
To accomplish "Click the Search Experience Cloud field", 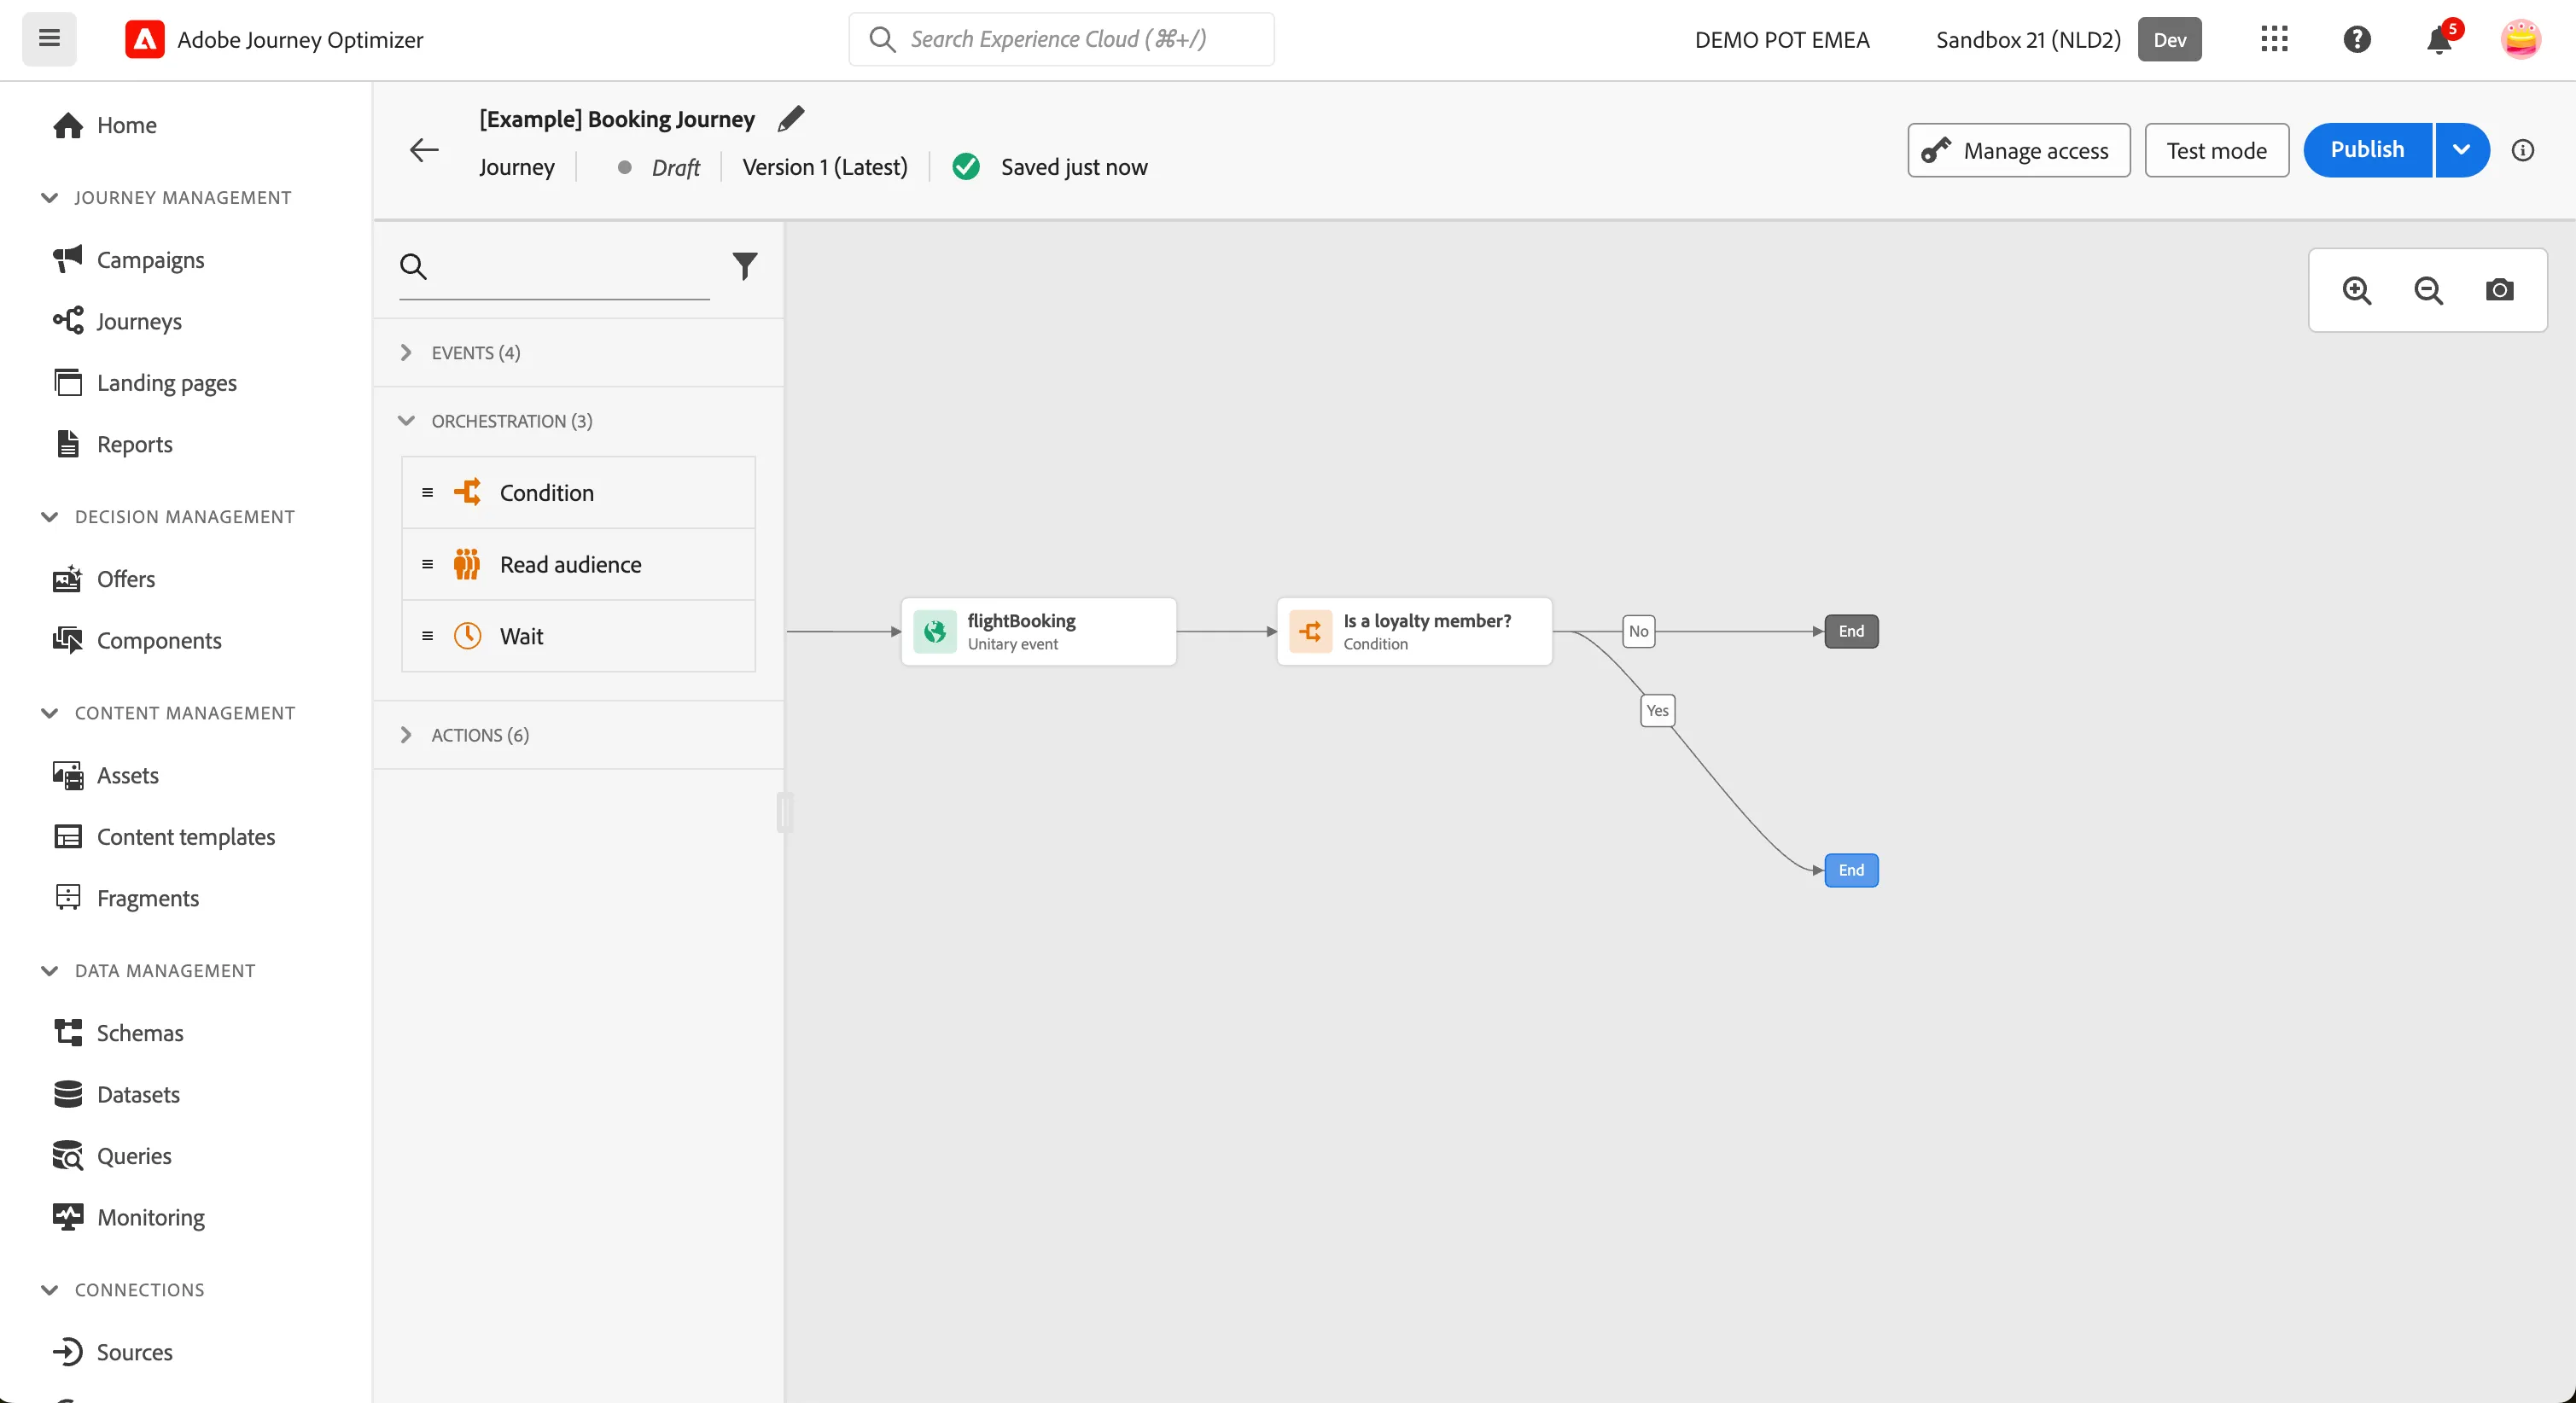I will (1061, 39).
